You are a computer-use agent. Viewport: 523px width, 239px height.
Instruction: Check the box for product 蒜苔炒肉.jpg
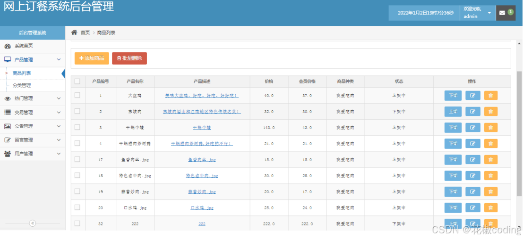point(77,191)
